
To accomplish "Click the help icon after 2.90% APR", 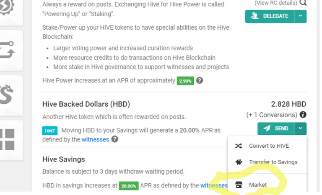I will (200, 80).
